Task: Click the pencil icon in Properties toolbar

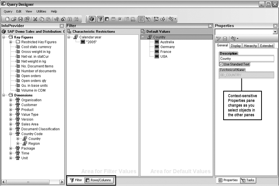Action: pyautogui.click(x=218, y=38)
